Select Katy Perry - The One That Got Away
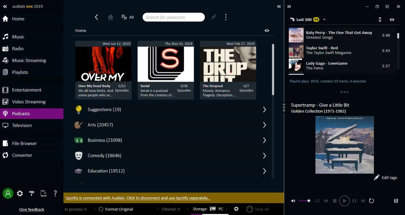The image size is (405, 215). [342, 35]
